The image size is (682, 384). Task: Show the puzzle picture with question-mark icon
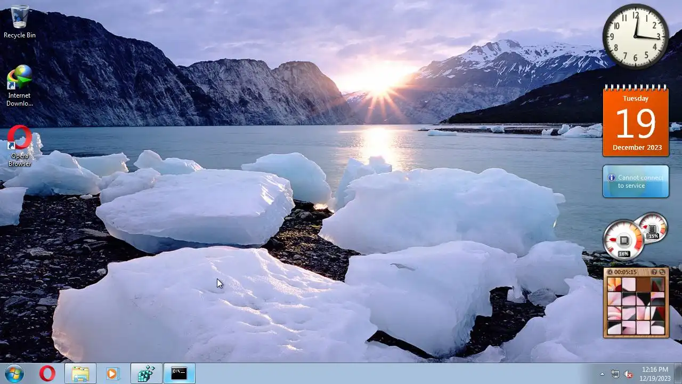[x=654, y=272]
